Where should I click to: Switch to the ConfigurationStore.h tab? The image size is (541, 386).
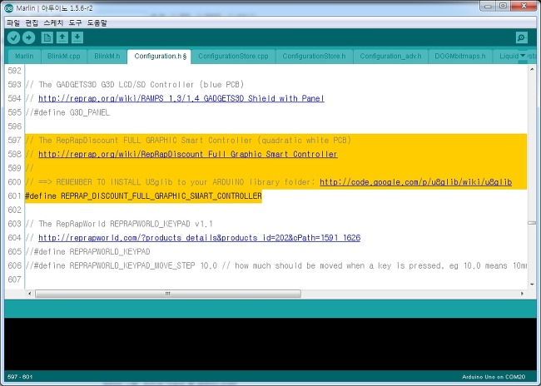coord(314,57)
